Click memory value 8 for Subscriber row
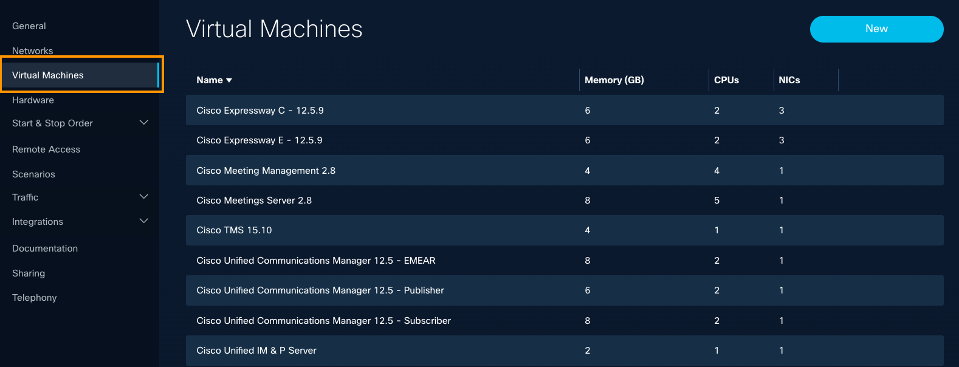 [x=588, y=321]
